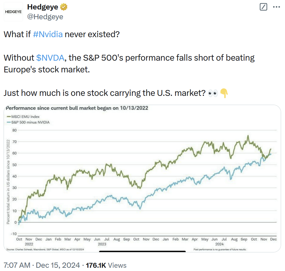
Task: Open the $NVDA cashtag link
Action: coord(50,58)
